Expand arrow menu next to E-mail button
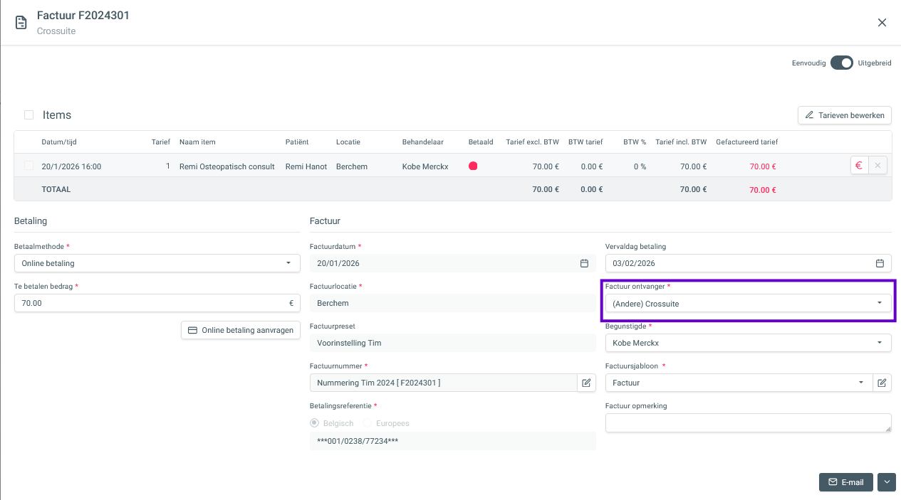Viewport: 901px width, 500px height. pos(886,482)
